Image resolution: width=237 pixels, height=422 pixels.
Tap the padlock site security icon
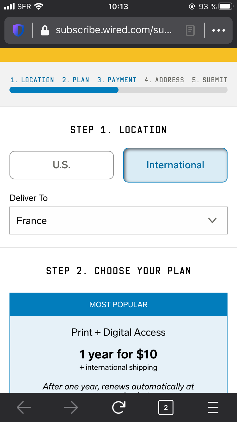(x=45, y=30)
